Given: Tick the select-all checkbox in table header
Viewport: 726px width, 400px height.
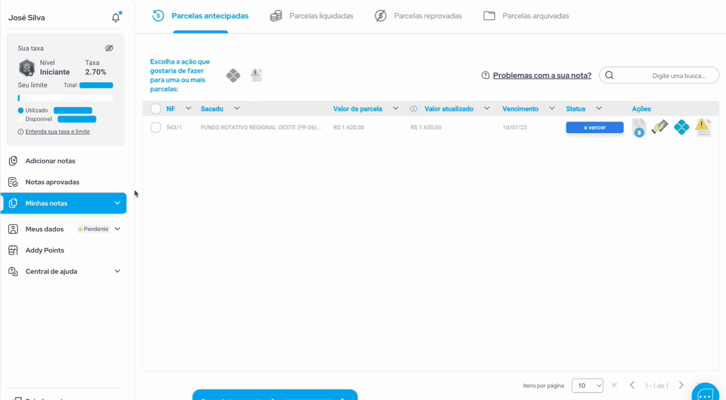Looking at the screenshot, I should click(155, 109).
